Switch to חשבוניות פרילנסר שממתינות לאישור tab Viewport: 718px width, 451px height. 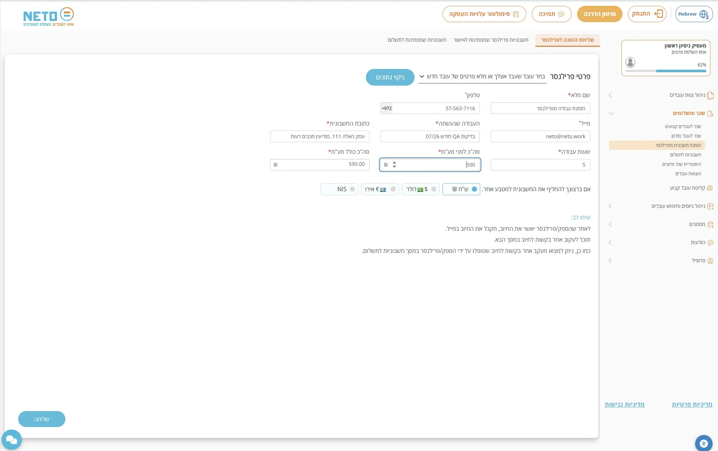point(491,40)
